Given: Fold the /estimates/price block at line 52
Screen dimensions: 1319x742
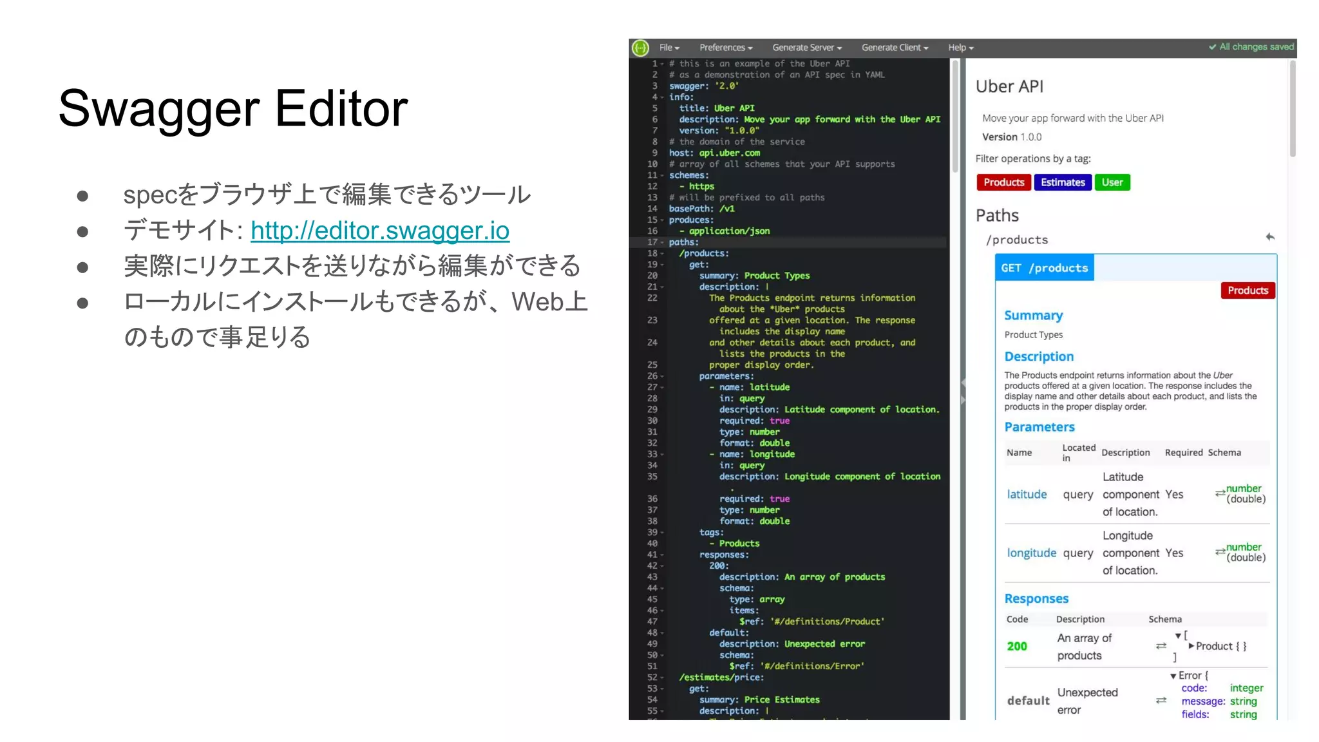Looking at the screenshot, I should 662,678.
